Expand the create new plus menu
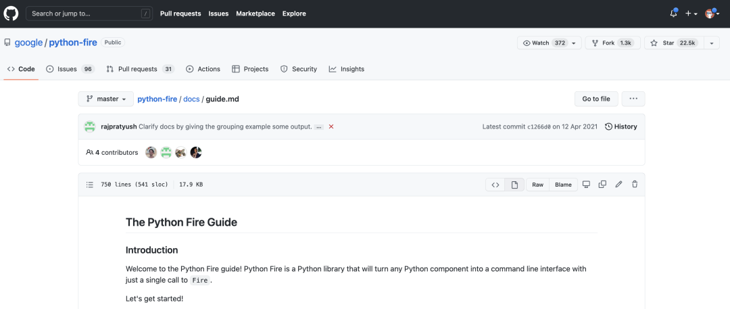The height and width of the screenshot is (309, 730). [x=691, y=14]
